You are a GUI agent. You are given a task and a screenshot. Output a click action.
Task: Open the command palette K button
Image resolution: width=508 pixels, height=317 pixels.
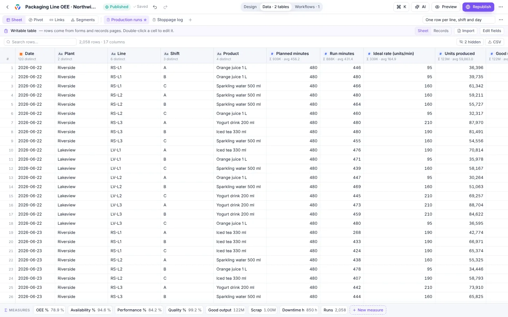401,7
